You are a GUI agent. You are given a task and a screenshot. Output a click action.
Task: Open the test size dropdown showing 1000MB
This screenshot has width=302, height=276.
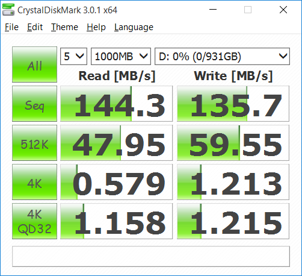[121, 56]
